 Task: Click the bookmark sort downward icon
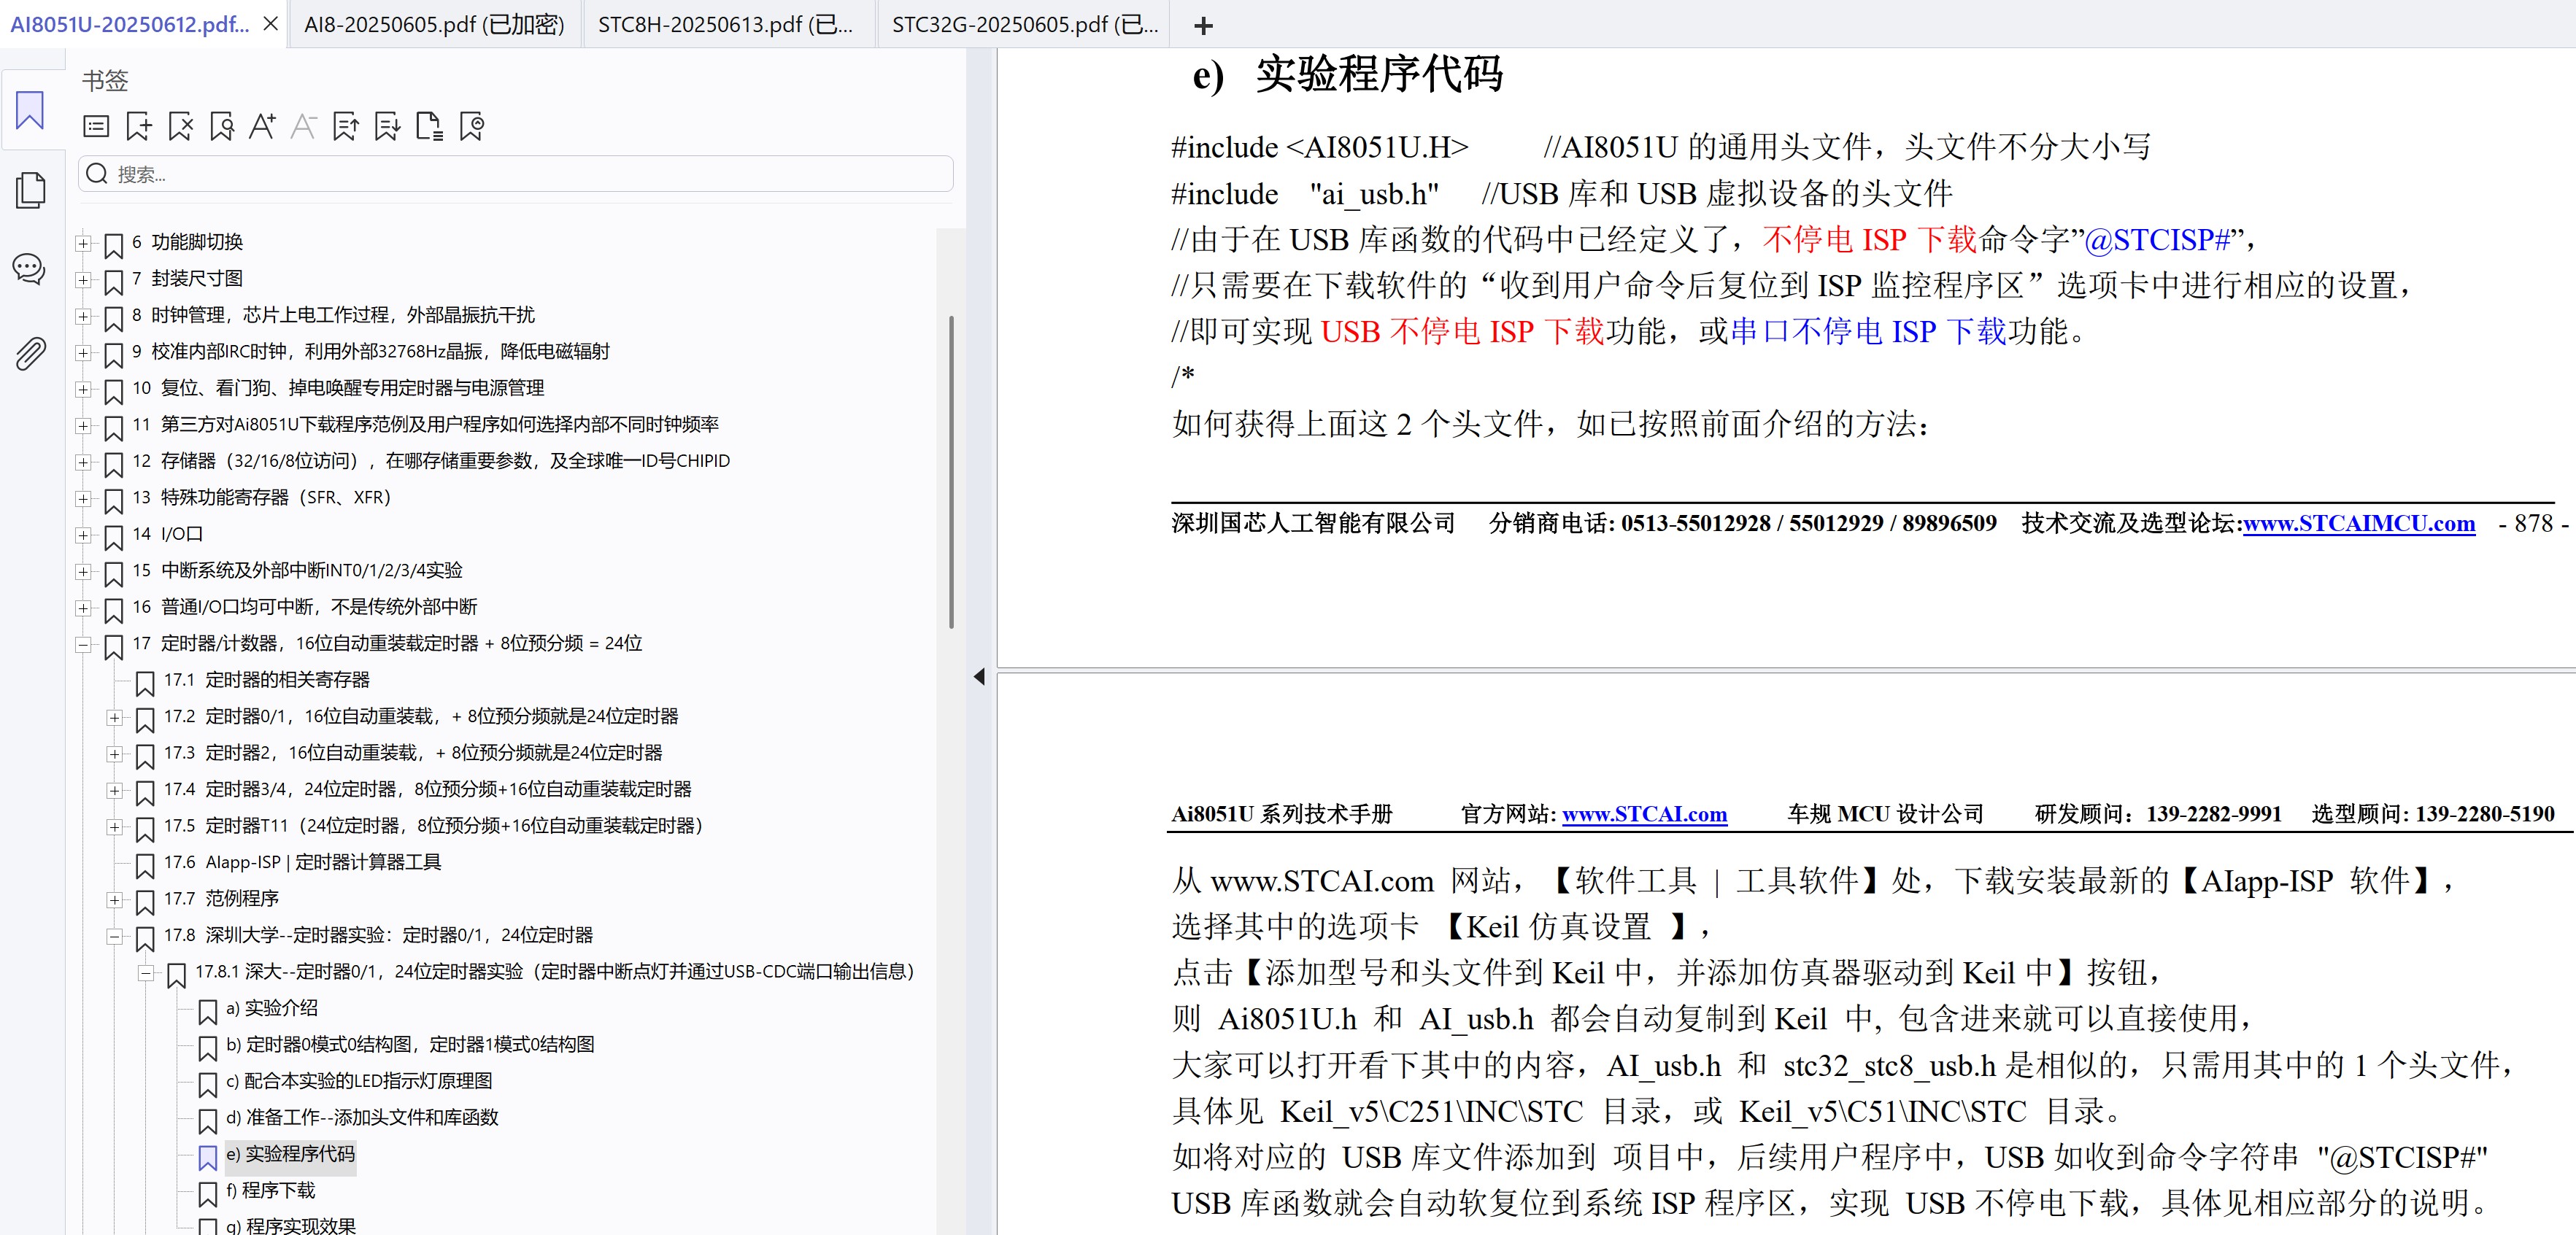[x=387, y=126]
